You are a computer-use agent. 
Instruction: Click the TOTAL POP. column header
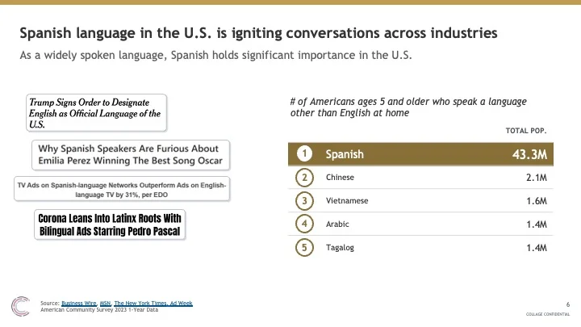(x=526, y=131)
